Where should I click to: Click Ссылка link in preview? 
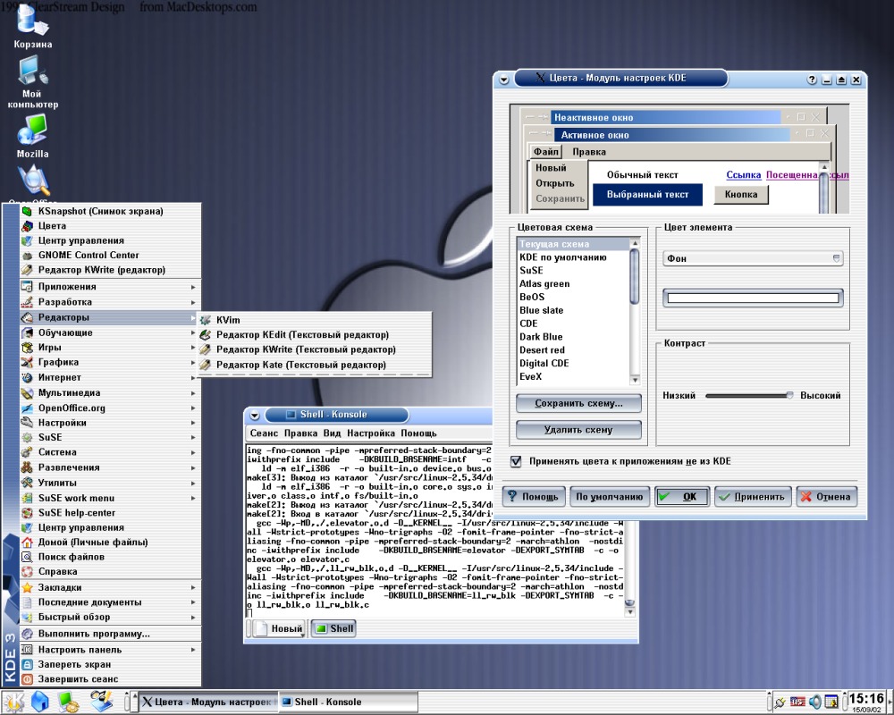point(744,175)
